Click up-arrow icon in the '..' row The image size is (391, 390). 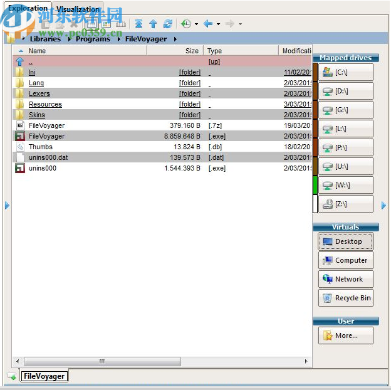point(20,61)
